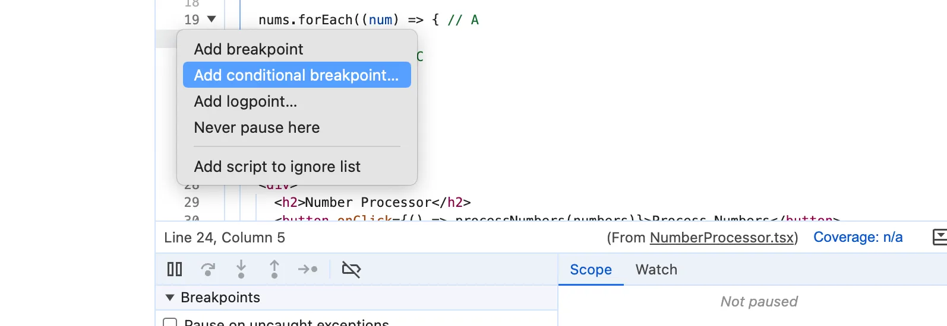
Task: Fold code block at line 19
Action: point(212,20)
